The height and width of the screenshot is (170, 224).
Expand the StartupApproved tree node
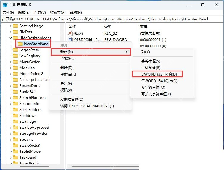click(x=10, y=128)
